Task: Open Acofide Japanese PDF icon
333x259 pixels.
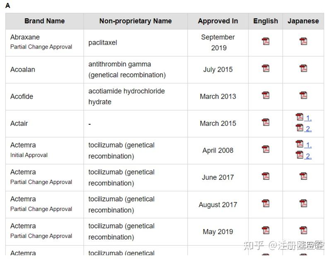Action: [304, 95]
